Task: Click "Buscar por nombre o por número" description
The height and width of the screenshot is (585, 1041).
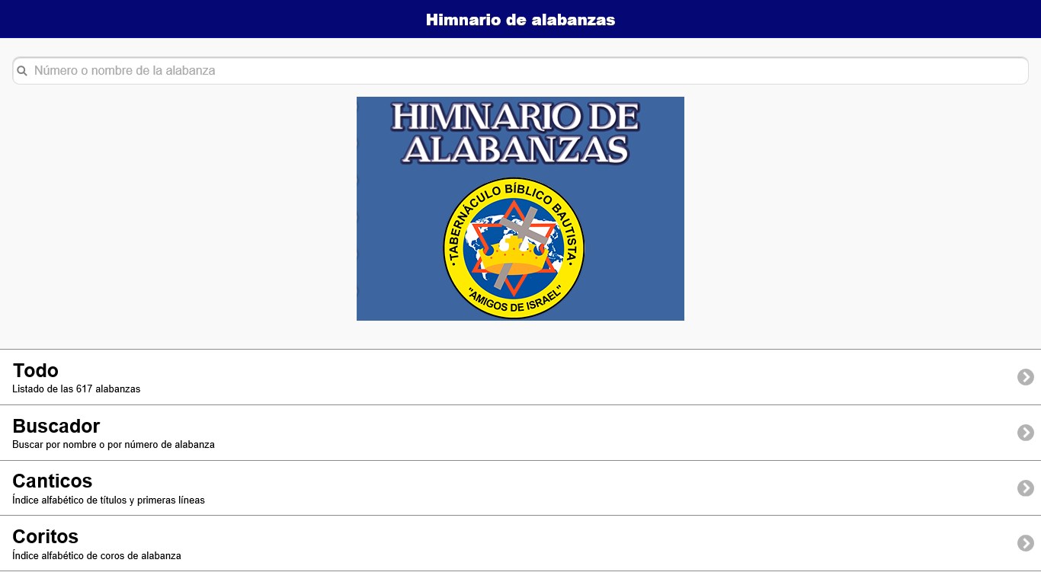Action: (114, 445)
